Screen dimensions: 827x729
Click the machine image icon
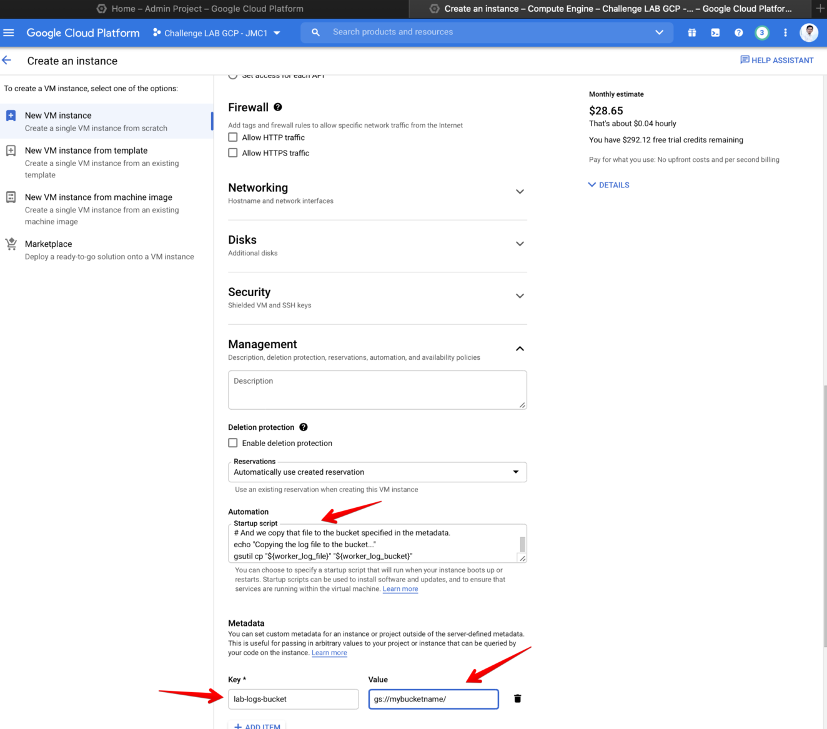click(x=11, y=197)
